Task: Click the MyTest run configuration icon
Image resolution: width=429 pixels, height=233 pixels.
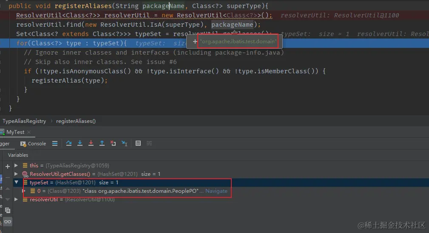Action: coord(2,132)
